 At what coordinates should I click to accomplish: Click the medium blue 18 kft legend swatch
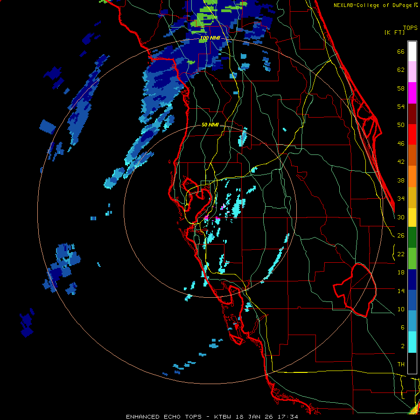tap(412, 300)
